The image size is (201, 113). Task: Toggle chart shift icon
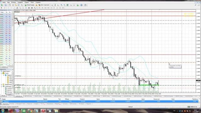[x=74, y=5]
